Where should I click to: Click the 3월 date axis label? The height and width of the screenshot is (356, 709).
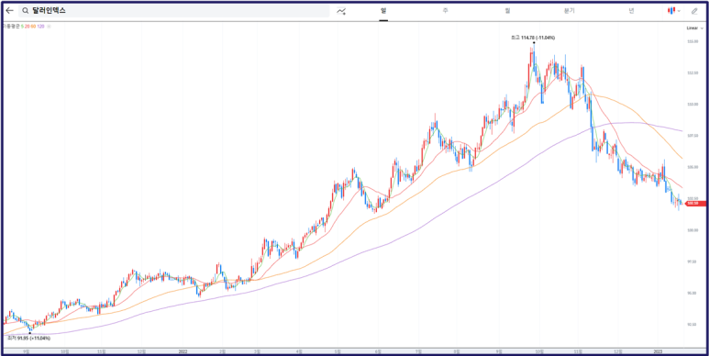[x=257, y=351]
